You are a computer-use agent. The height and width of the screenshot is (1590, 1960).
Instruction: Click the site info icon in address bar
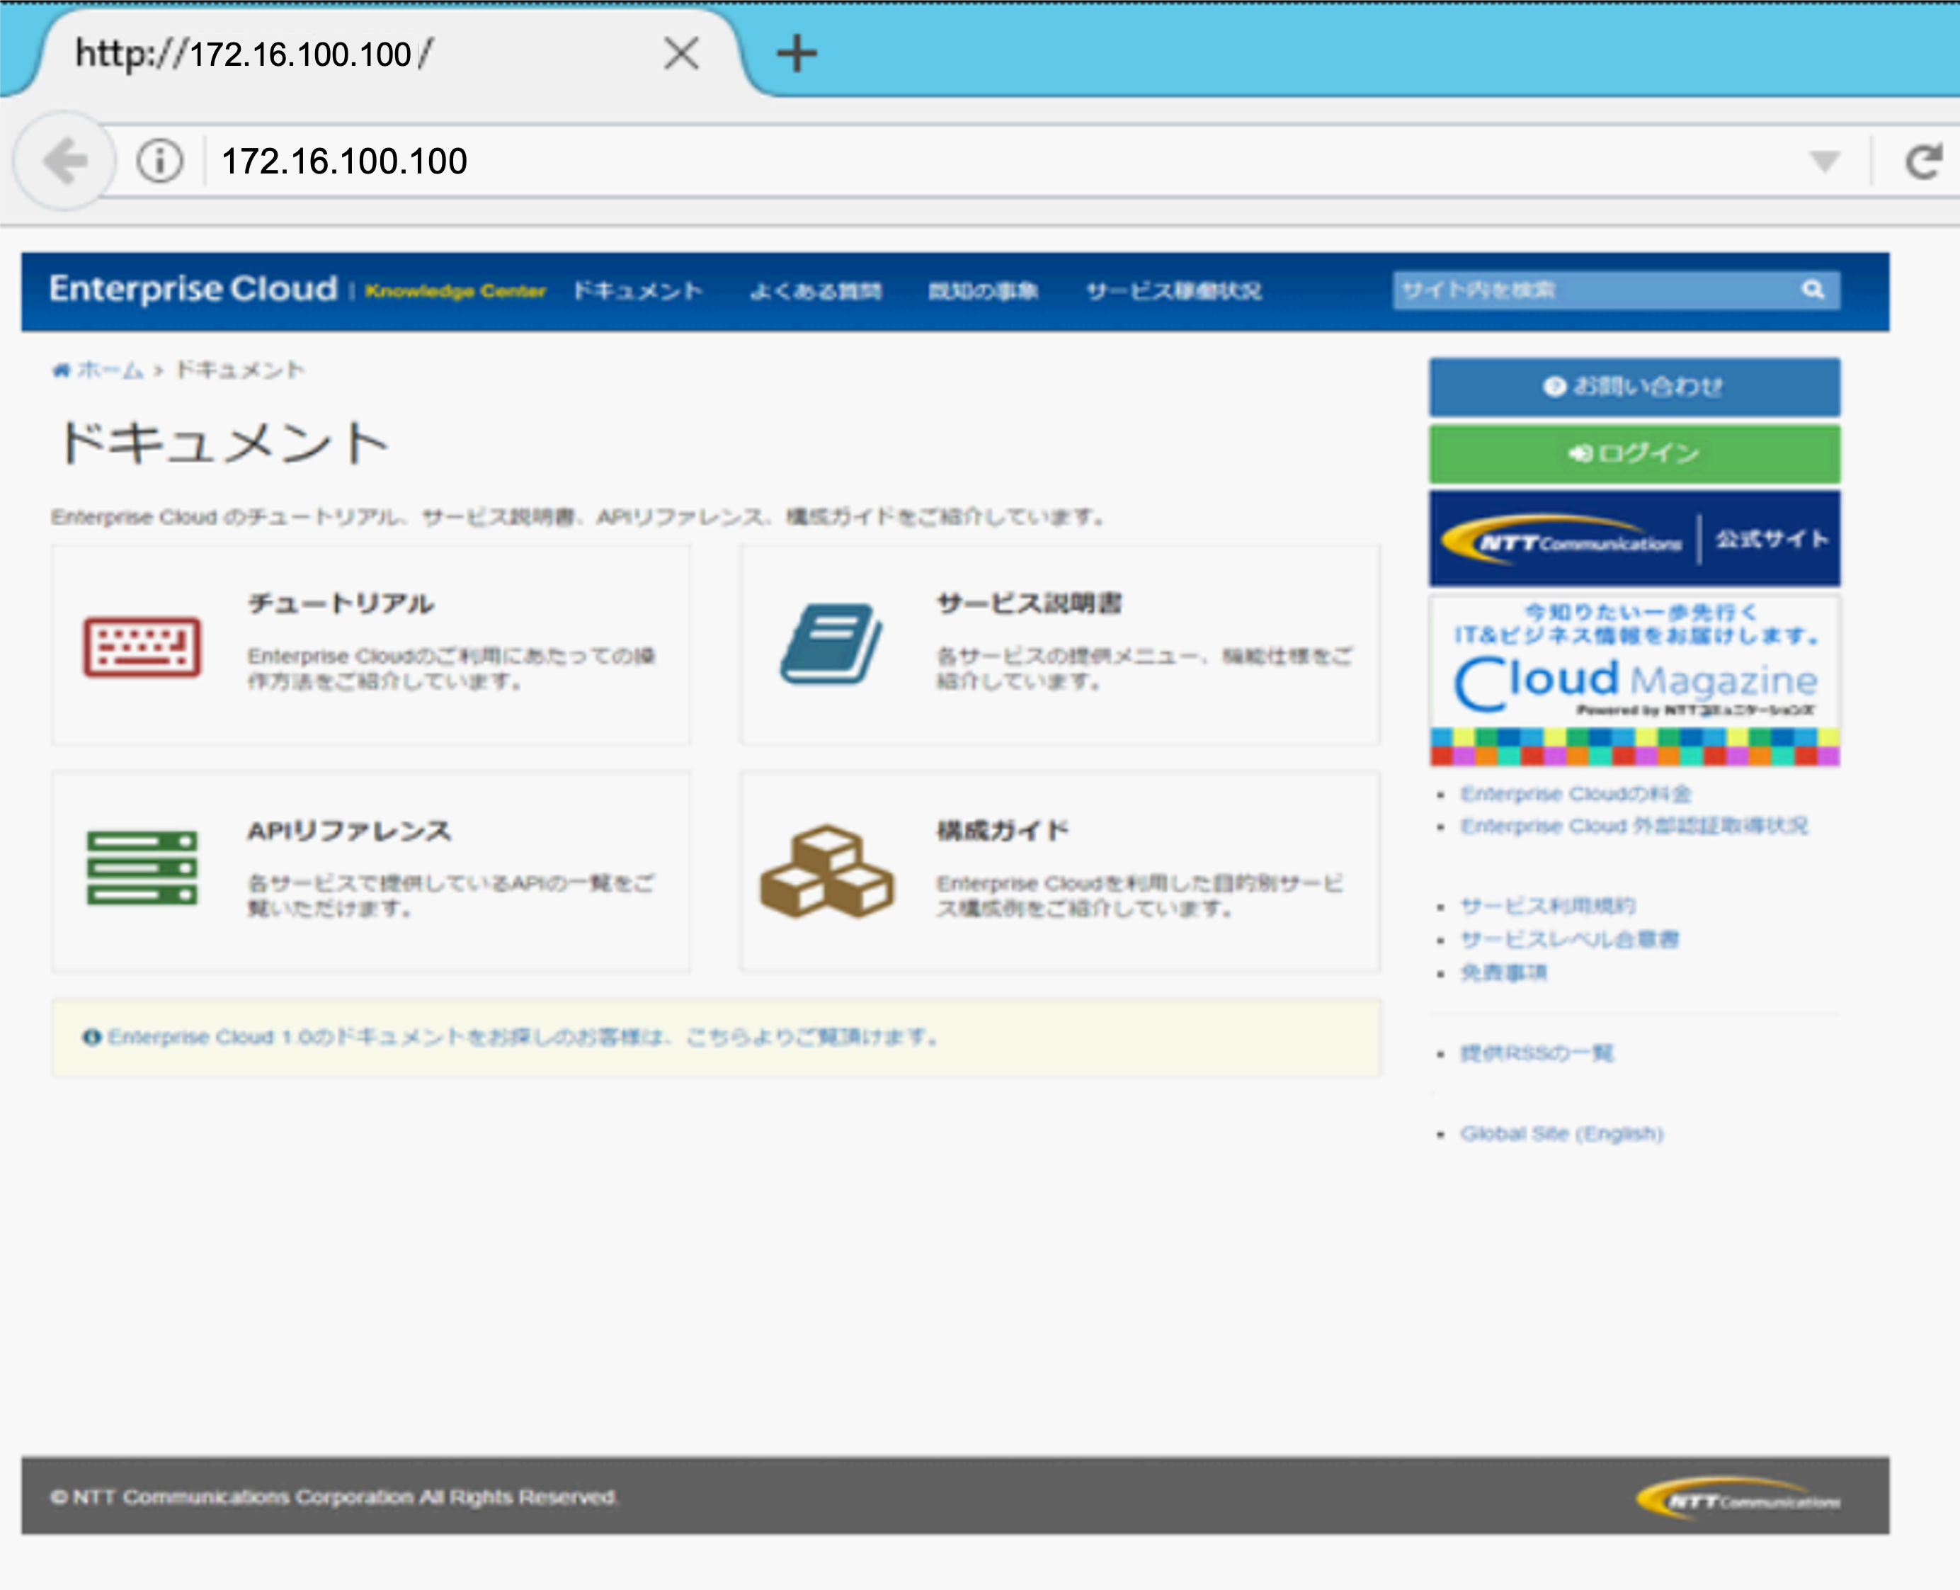point(159,161)
